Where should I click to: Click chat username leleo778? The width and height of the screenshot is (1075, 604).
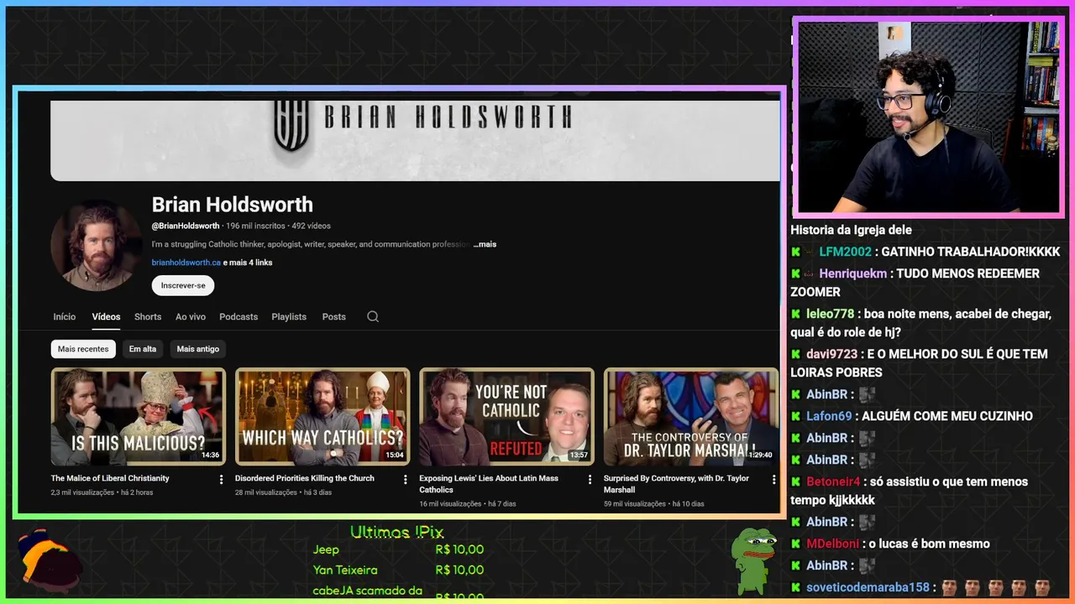[x=831, y=314]
